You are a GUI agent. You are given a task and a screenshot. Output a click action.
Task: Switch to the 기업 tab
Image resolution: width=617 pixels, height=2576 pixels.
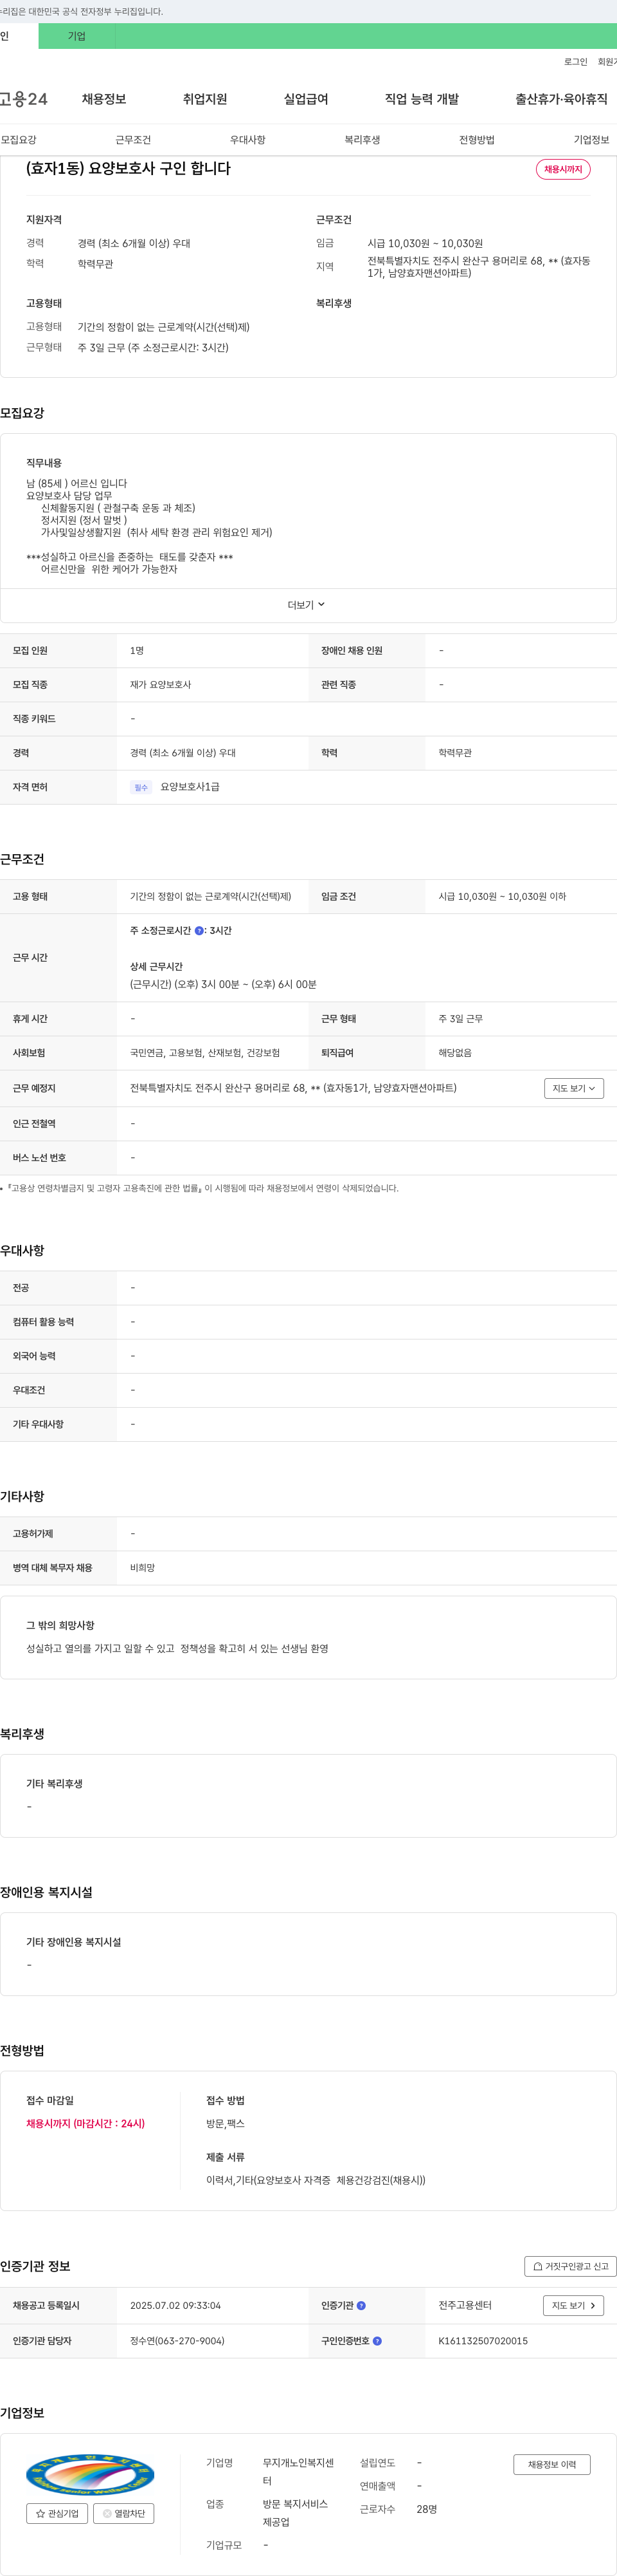coord(77,36)
